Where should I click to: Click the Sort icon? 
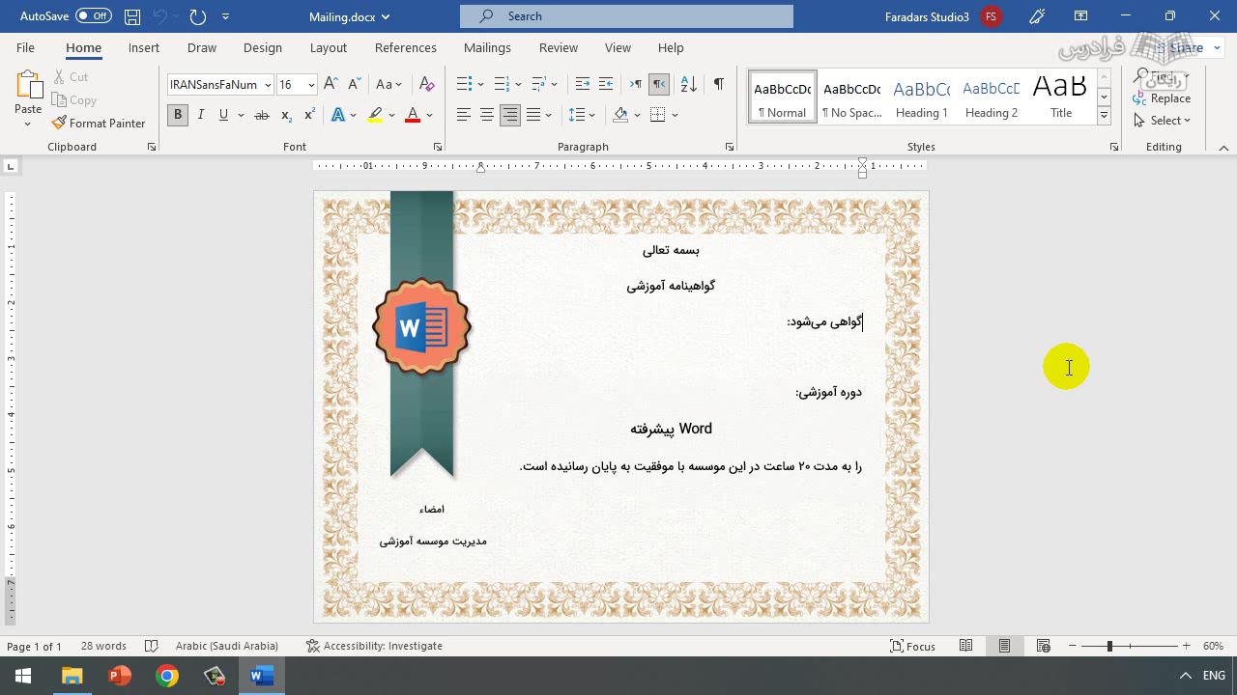(x=689, y=85)
